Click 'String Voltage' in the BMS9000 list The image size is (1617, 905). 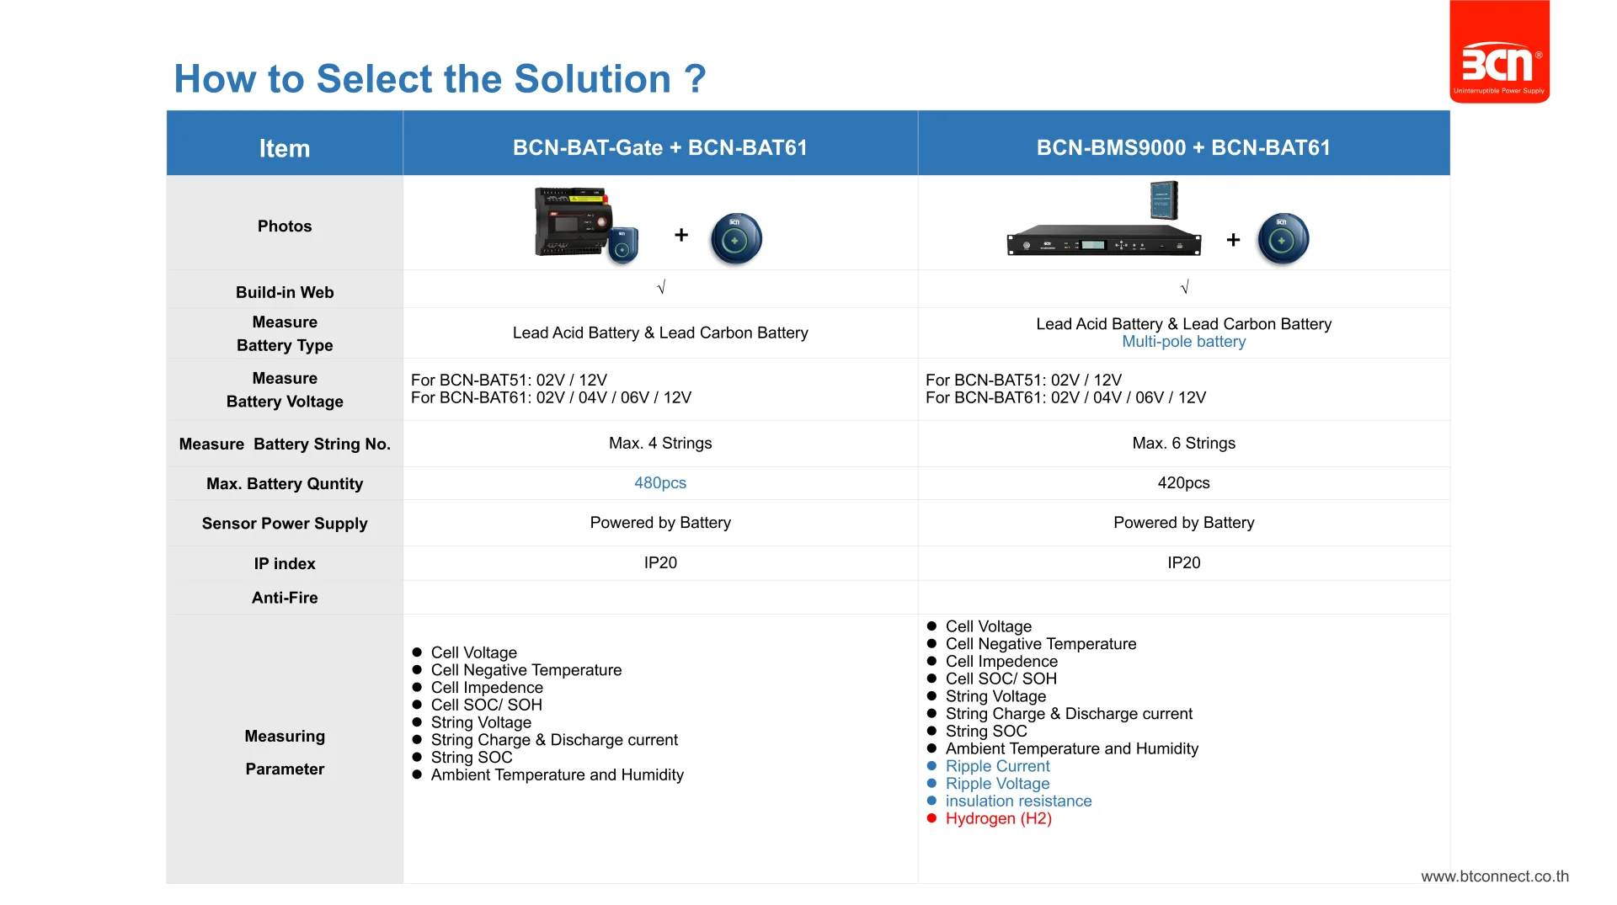995,696
